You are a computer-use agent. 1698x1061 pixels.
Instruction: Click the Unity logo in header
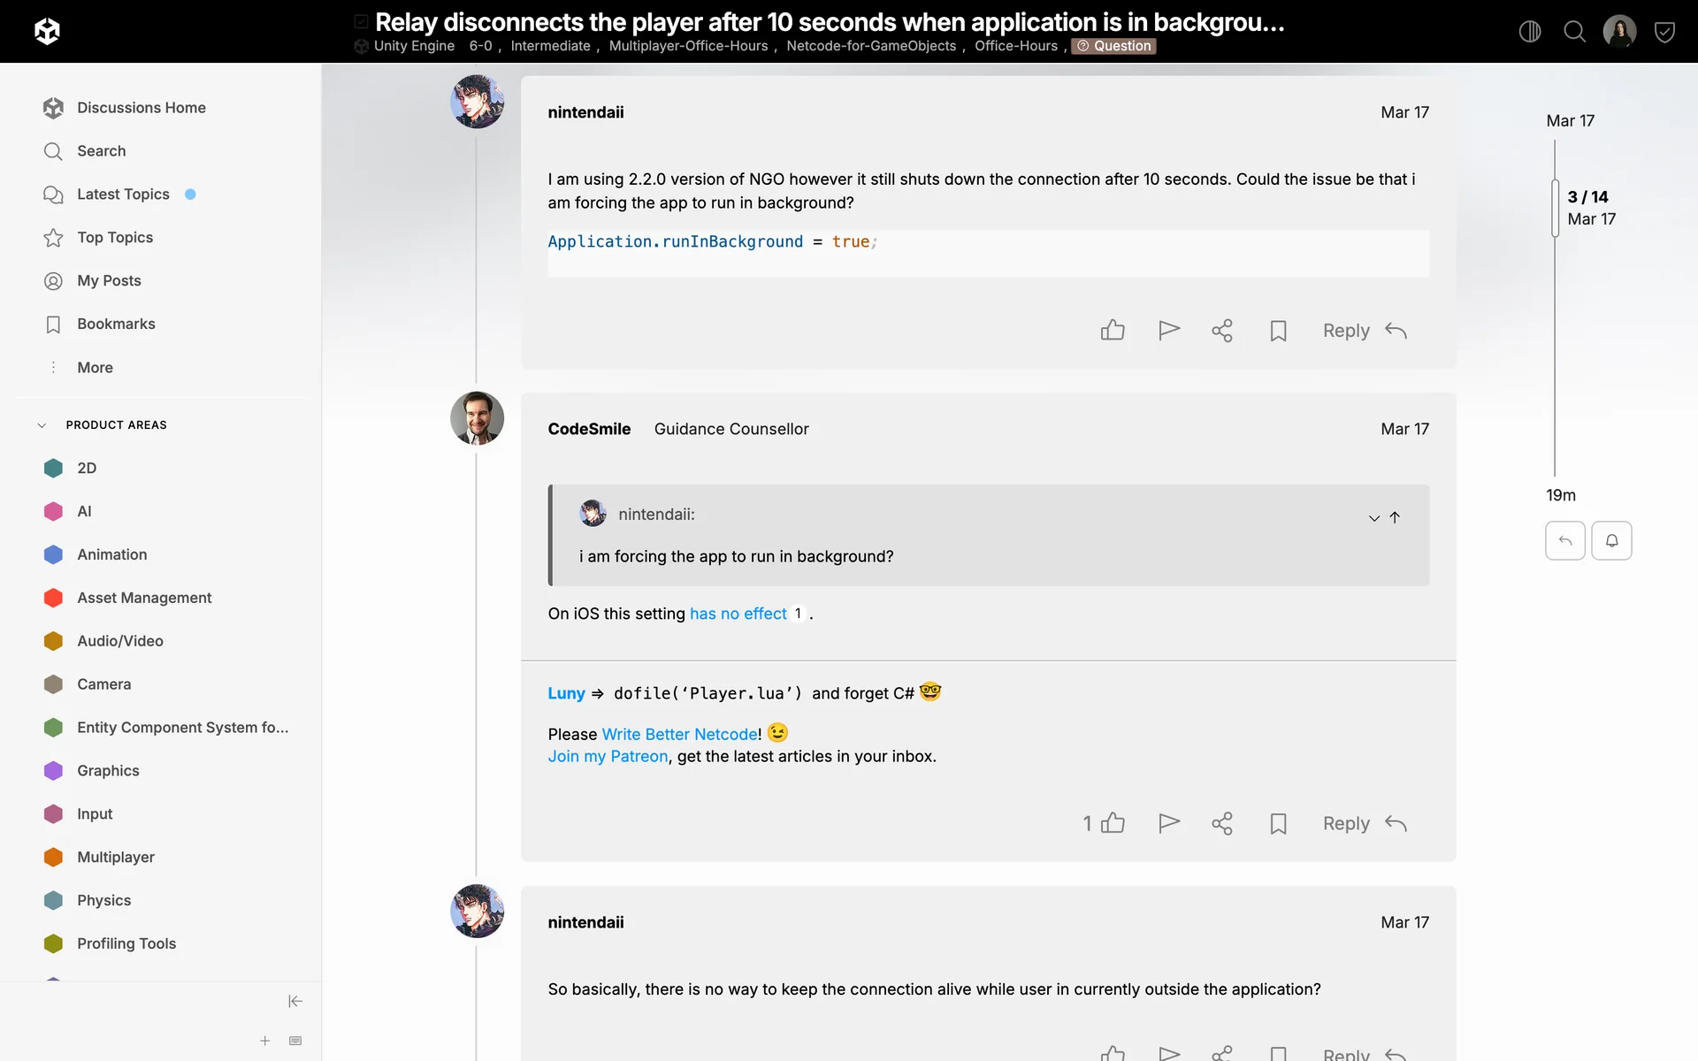[x=47, y=32]
